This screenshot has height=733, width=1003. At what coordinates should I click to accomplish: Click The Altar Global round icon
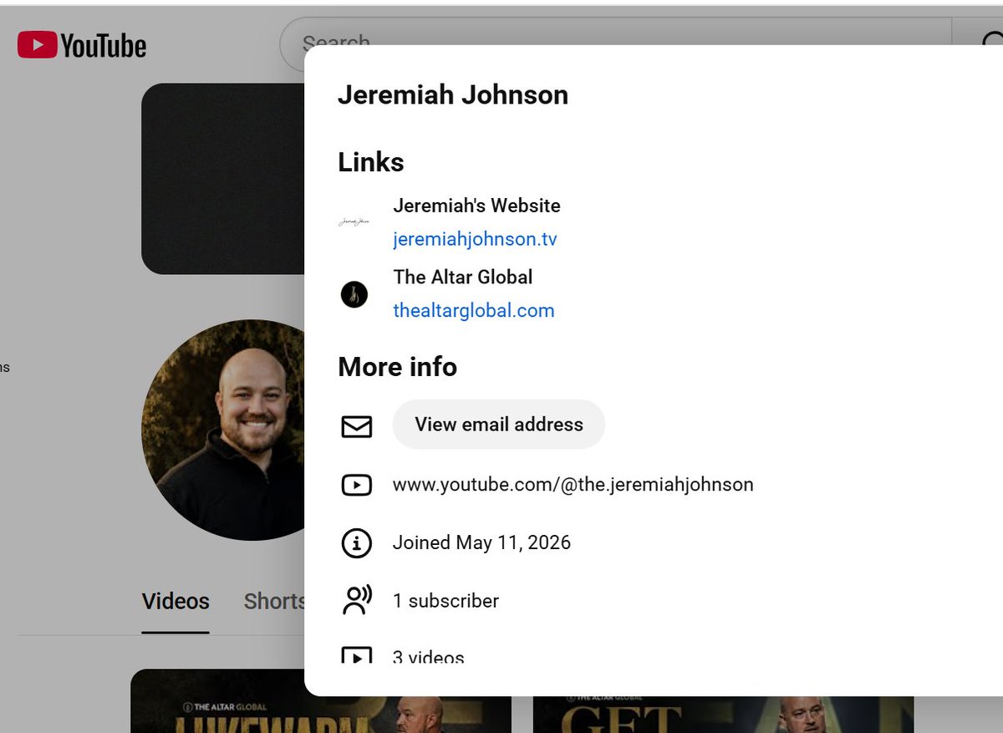[x=354, y=294]
